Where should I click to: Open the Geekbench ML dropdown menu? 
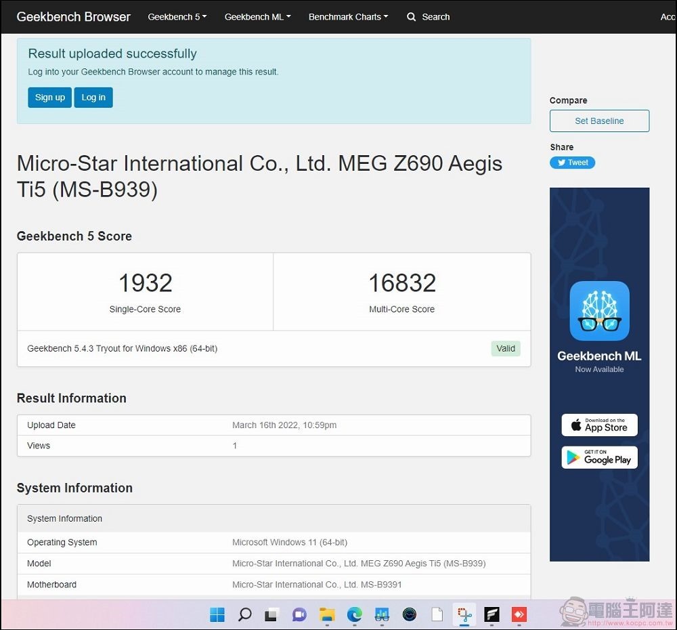click(x=257, y=17)
